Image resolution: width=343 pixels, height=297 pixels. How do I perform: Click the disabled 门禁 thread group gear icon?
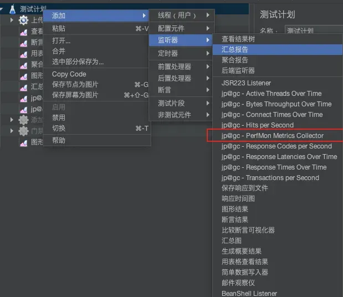click(x=23, y=131)
